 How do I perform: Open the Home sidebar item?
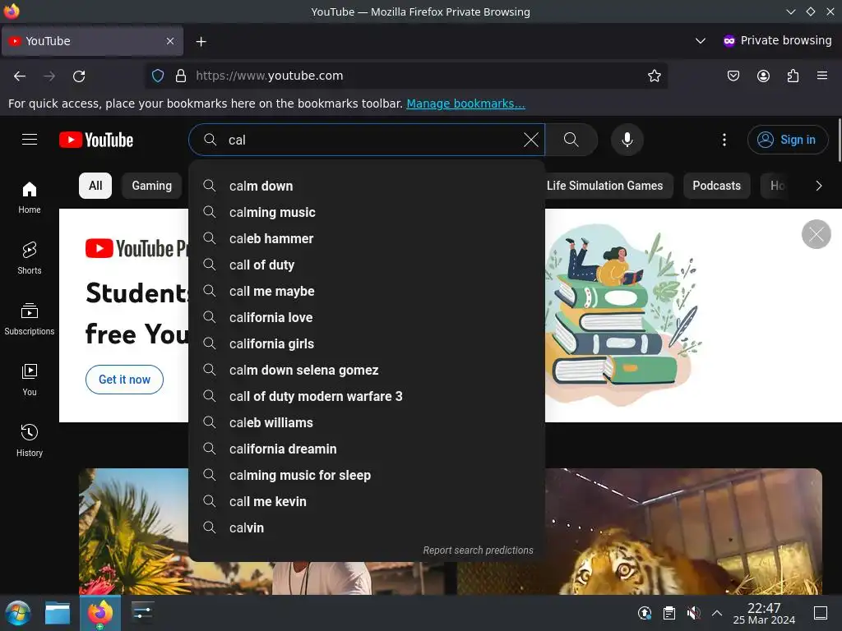[30, 197]
